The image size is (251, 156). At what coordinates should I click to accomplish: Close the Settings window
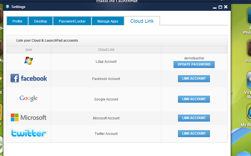pyautogui.click(x=226, y=7)
